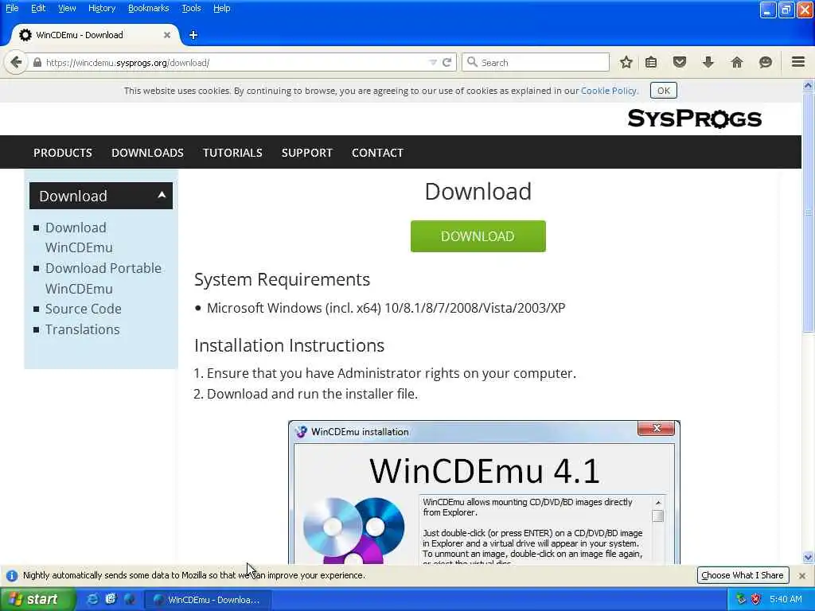The image size is (815, 611).
Task: Go back using the browser back arrow
Action: [x=16, y=63]
